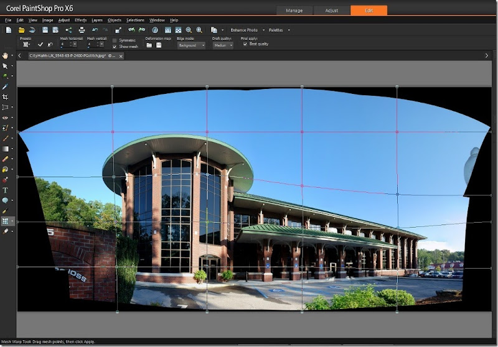Apply mesh warp with checkmark icon
This screenshot has height=347, width=498.
coord(40,45)
